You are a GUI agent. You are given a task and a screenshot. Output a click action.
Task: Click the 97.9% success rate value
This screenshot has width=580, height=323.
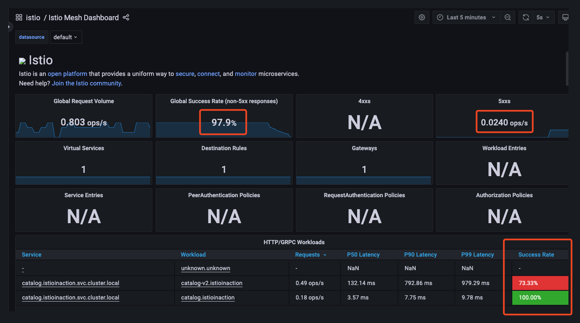tap(224, 123)
